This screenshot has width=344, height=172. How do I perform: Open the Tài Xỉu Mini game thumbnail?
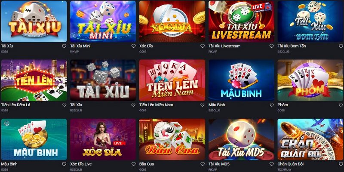[103, 21]
